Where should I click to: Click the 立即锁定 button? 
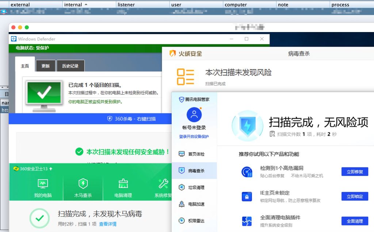click(355, 196)
